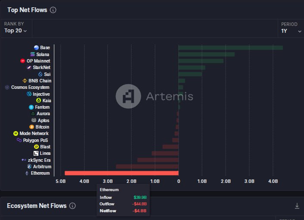The image size is (304, 220).
Task: Click the Cosmos Ecosystem logo icon
Action: click(x=7, y=87)
